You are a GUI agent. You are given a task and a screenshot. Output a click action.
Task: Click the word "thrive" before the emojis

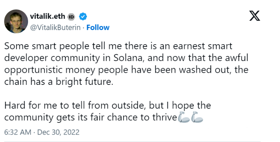[164, 117]
